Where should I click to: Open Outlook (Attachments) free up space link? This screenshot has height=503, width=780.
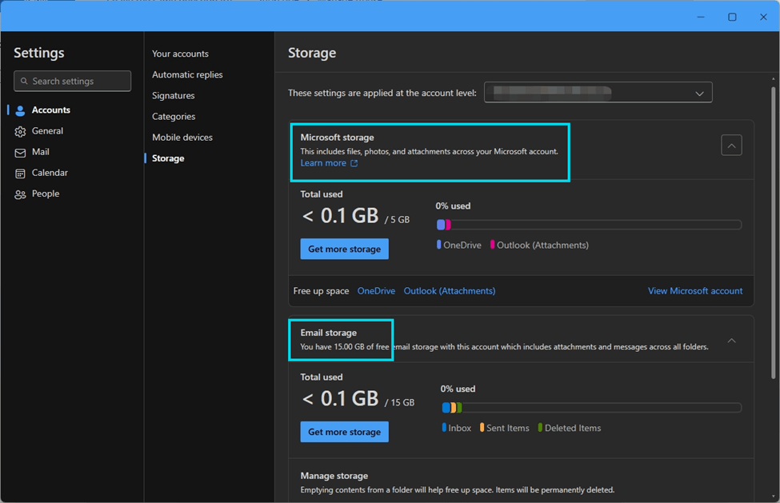449,291
